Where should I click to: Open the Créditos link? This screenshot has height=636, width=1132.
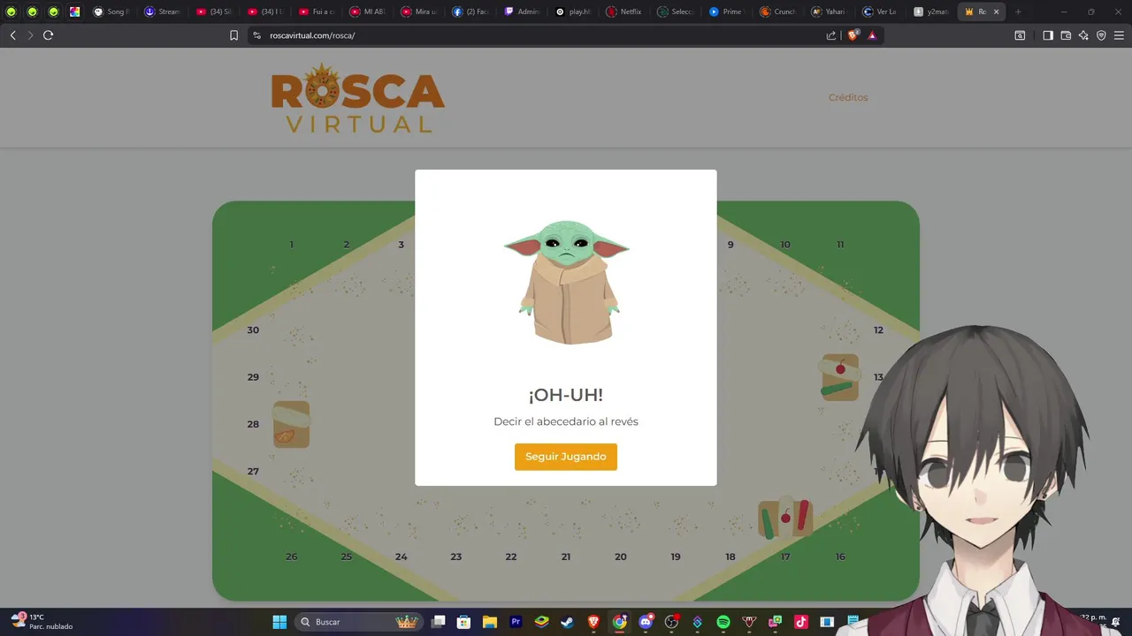click(x=848, y=97)
